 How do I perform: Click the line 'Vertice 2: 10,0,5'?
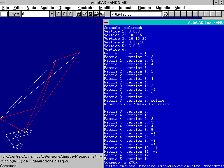[123, 35]
